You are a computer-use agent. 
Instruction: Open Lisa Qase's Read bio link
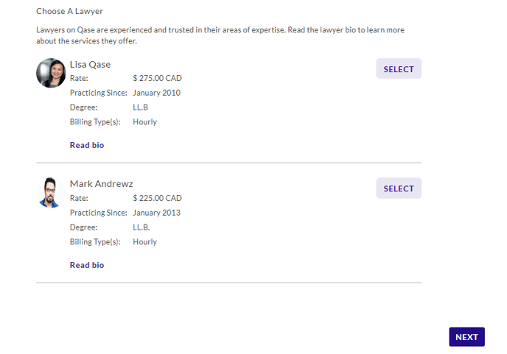(x=87, y=145)
